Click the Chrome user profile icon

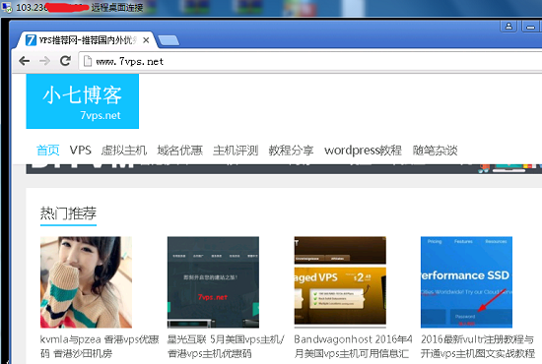[508, 27]
